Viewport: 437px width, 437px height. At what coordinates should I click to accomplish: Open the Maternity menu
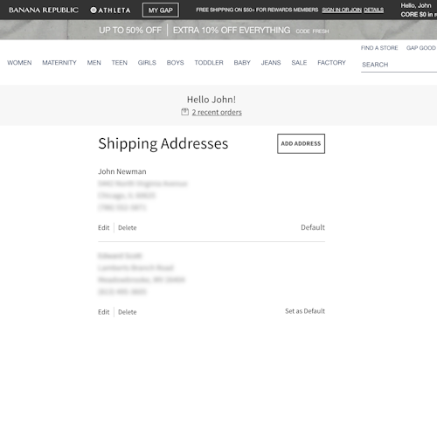tap(59, 63)
